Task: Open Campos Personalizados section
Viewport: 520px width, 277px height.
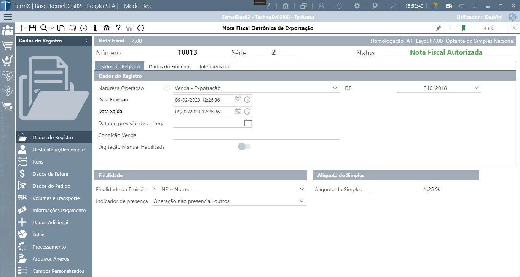Action: tap(54, 271)
